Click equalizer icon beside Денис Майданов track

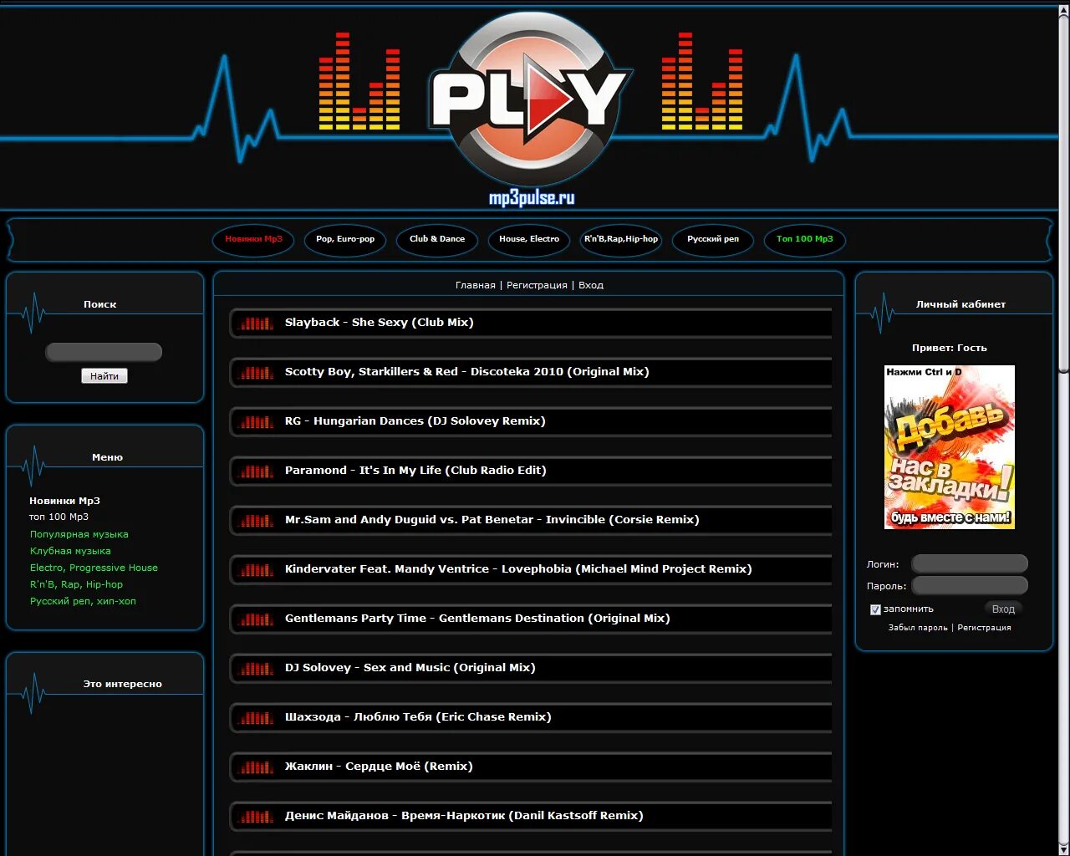(x=257, y=817)
